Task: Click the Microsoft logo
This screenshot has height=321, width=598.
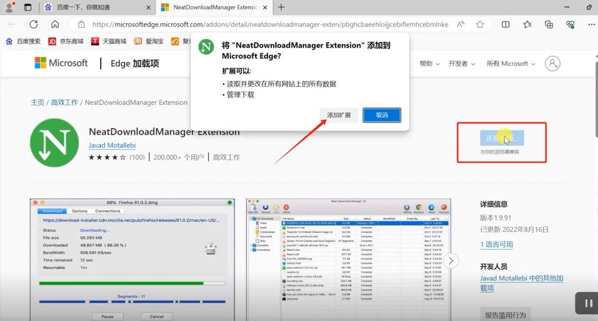Action: 61,63
